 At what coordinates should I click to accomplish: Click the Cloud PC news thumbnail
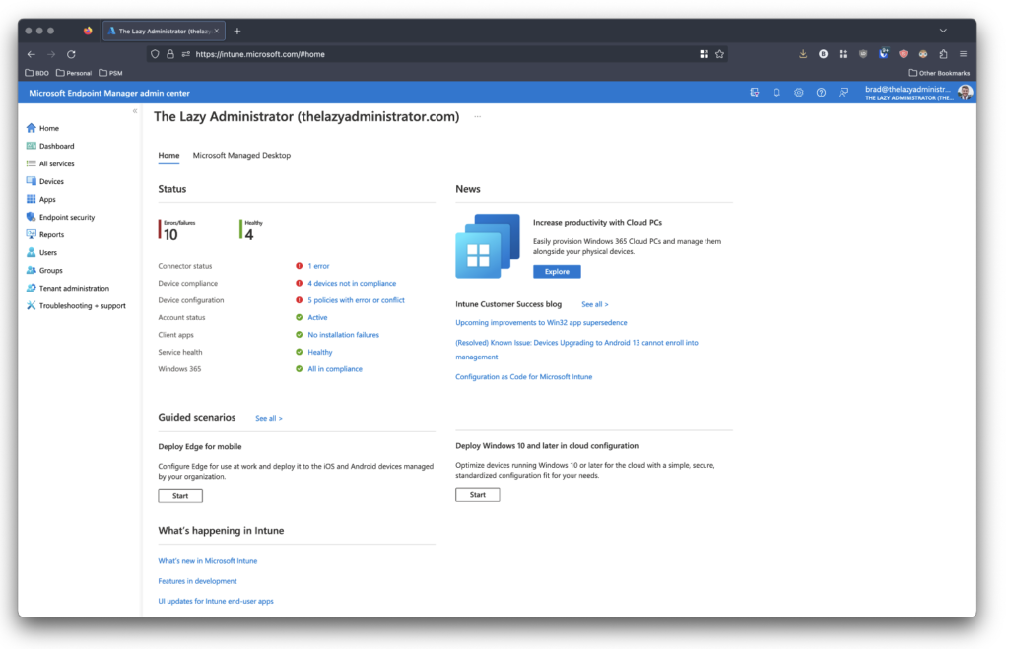[488, 245]
